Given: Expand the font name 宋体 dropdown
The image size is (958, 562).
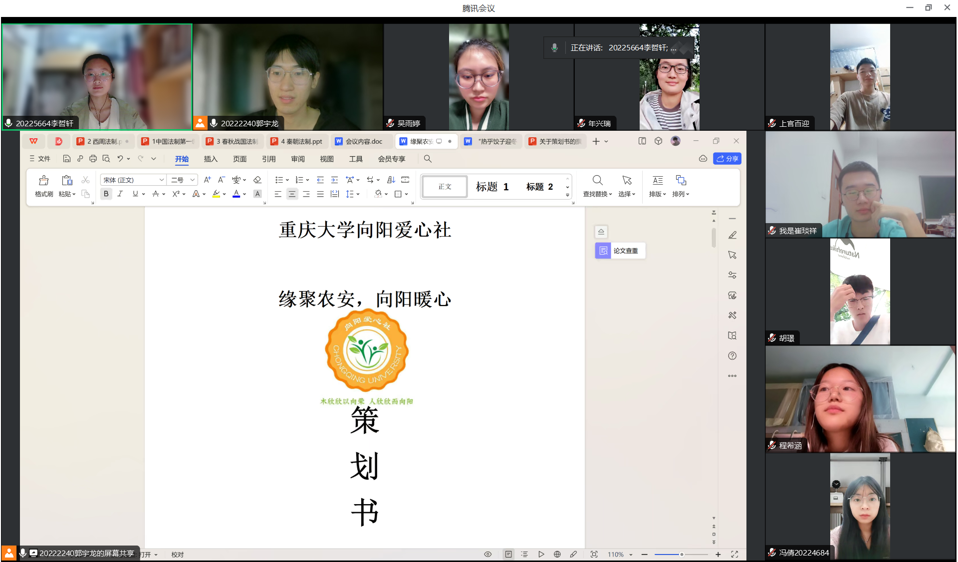Looking at the screenshot, I should point(161,180).
